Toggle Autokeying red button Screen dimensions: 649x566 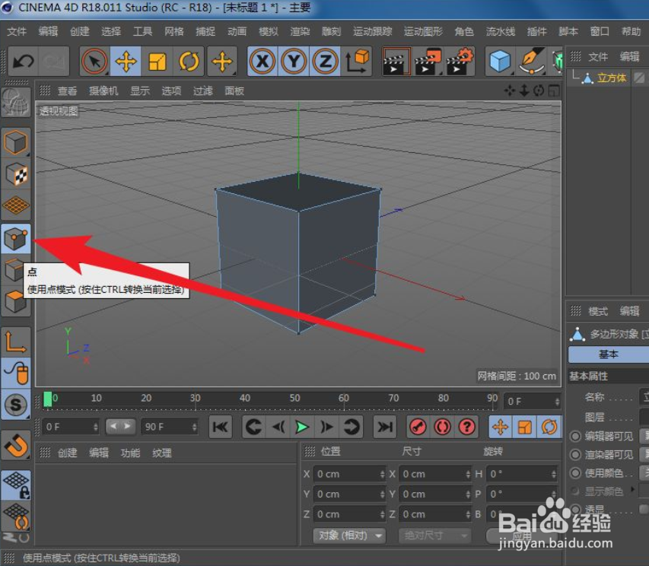[442, 427]
